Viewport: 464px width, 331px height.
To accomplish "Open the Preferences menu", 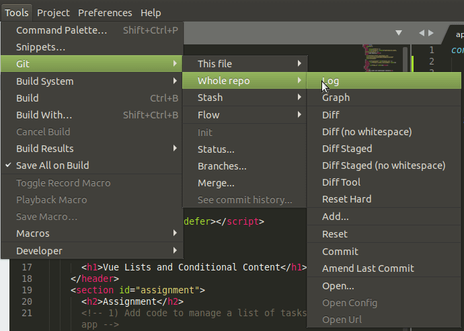I will [105, 13].
